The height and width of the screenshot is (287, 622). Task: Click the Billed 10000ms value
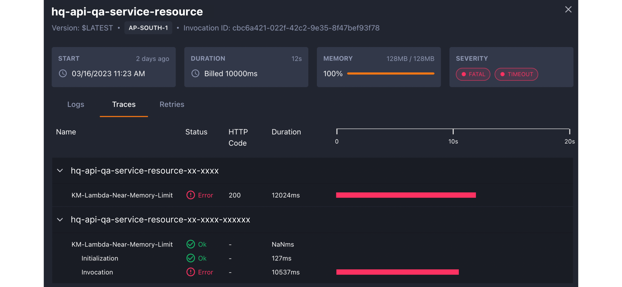(231, 74)
